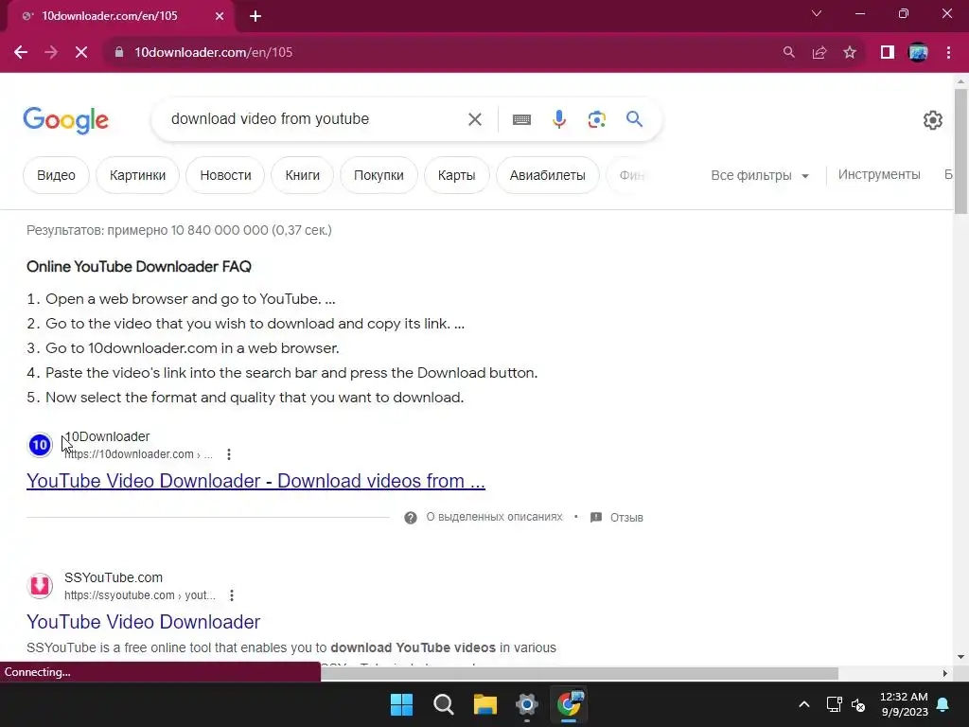969x727 pixels.
Task: Search by image with Google Lens
Action: (x=596, y=119)
